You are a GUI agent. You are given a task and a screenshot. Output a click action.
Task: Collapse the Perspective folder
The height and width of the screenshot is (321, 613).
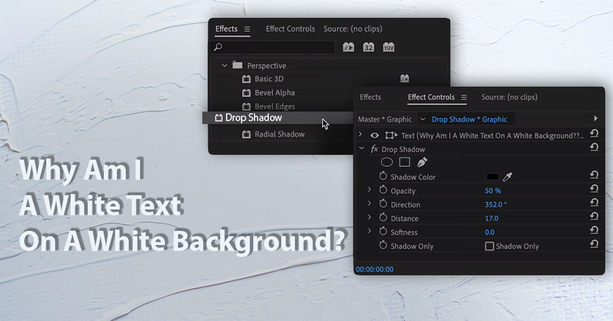pos(224,66)
